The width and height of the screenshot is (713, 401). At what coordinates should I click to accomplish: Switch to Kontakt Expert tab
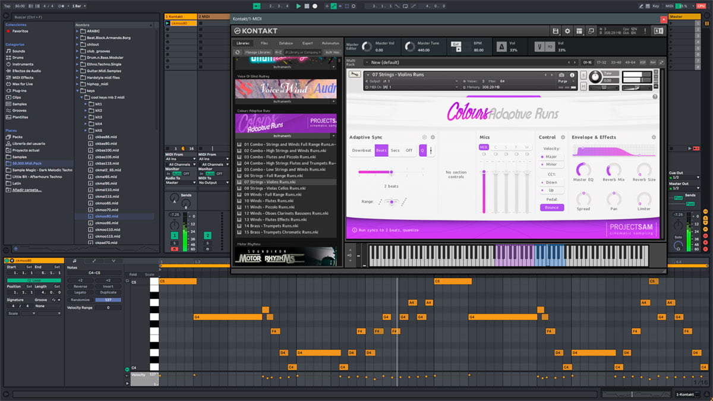(x=307, y=43)
